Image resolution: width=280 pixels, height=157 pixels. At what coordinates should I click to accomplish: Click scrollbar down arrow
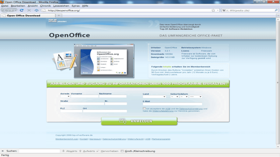click(278, 147)
